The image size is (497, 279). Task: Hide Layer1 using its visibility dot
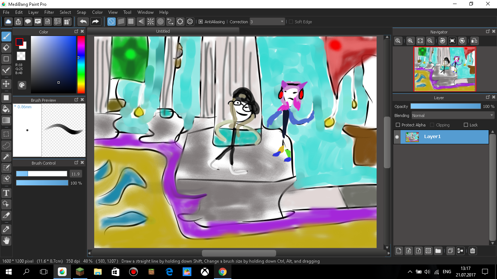(x=397, y=137)
